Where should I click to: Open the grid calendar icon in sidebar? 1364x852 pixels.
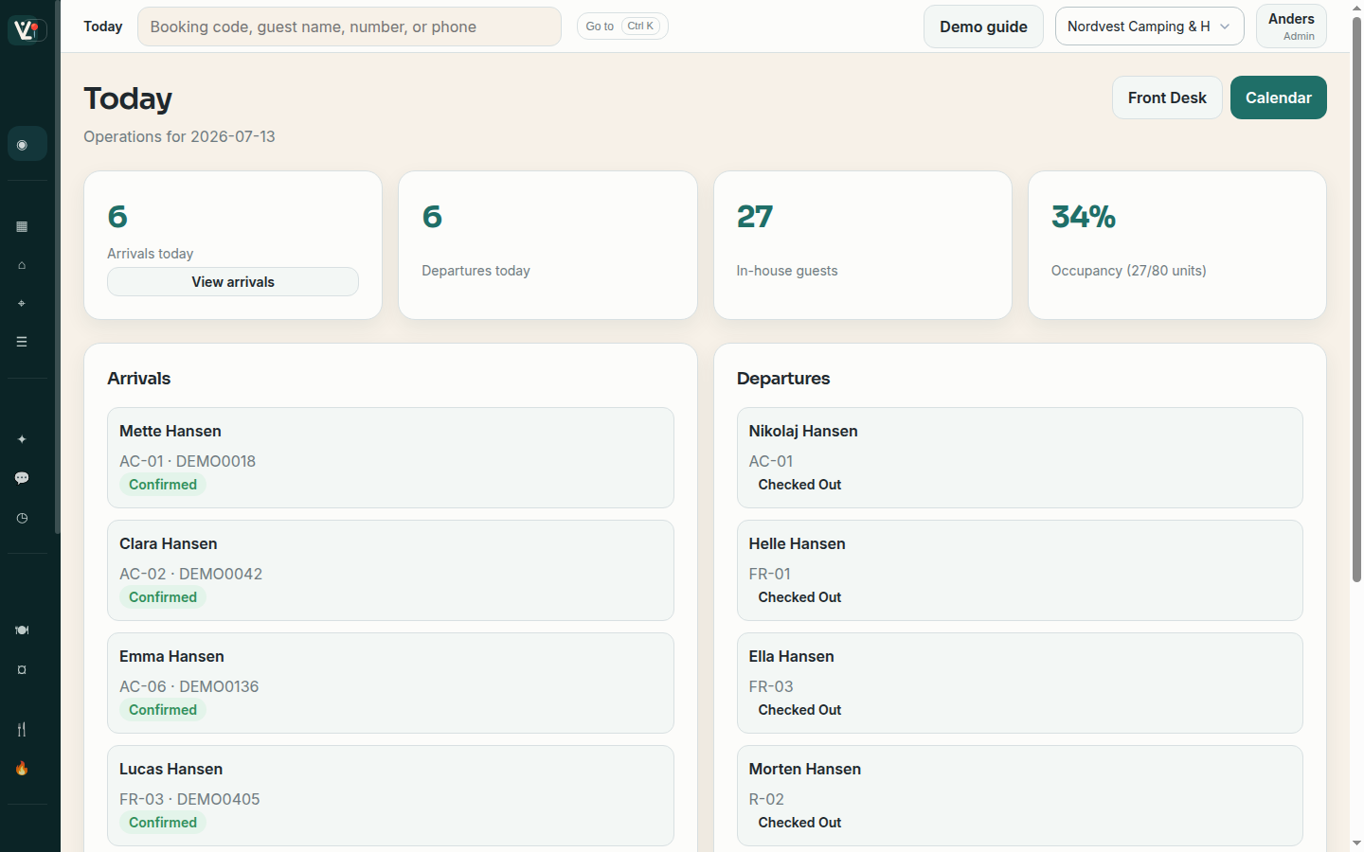22,226
